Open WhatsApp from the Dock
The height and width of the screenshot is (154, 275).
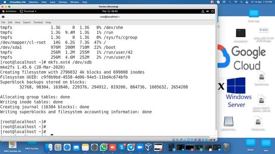[104, 147]
